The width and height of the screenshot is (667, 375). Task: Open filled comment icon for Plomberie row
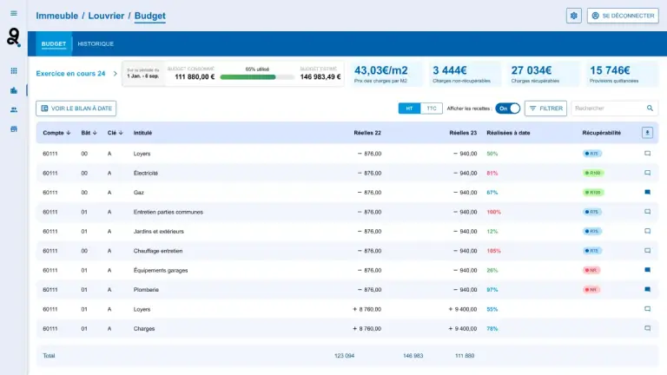(x=647, y=290)
